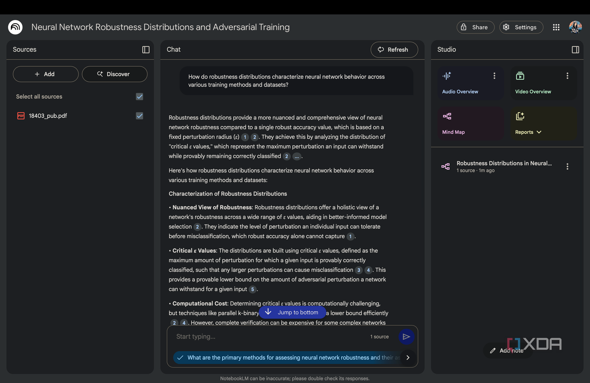Click the Share button
The height and width of the screenshot is (383, 590).
point(475,27)
